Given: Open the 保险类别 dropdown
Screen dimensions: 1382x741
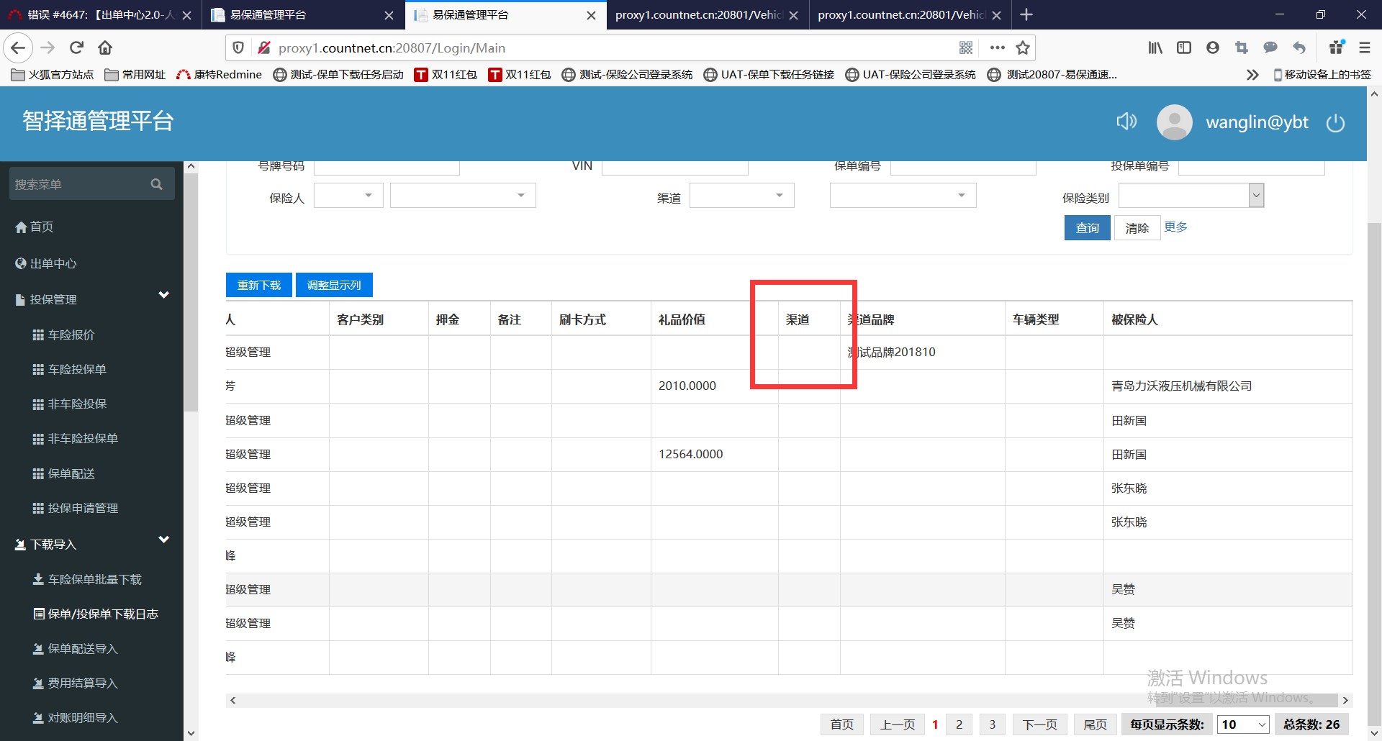Looking at the screenshot, I should pyautogui.click(x=1191, y=196).
